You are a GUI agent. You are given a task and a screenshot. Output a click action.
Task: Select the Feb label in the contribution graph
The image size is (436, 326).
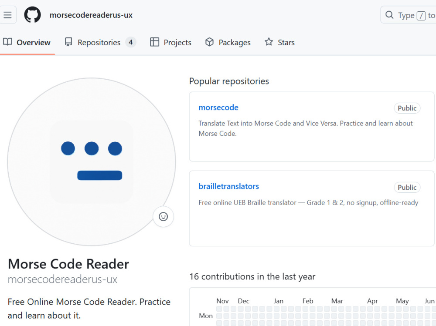coord(308,301)
